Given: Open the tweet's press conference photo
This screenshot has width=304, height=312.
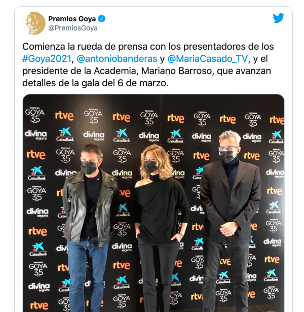Looking at the screenshot, I should click(154, 203).
